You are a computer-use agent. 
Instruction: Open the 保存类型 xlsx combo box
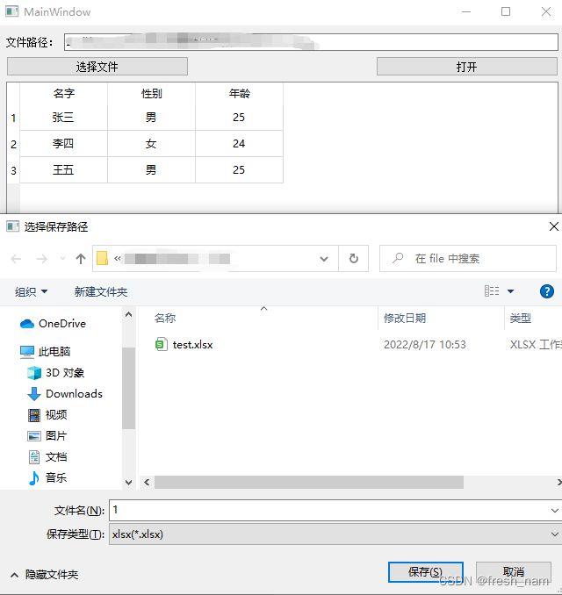335,534
